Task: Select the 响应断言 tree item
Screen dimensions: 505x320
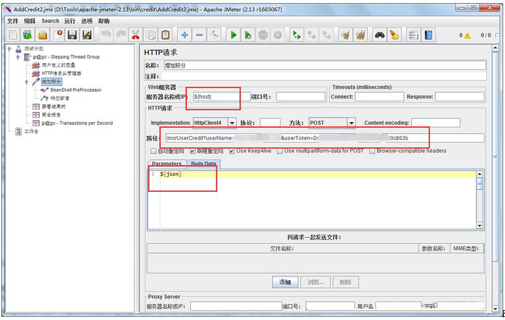Action: click(59, 98)
